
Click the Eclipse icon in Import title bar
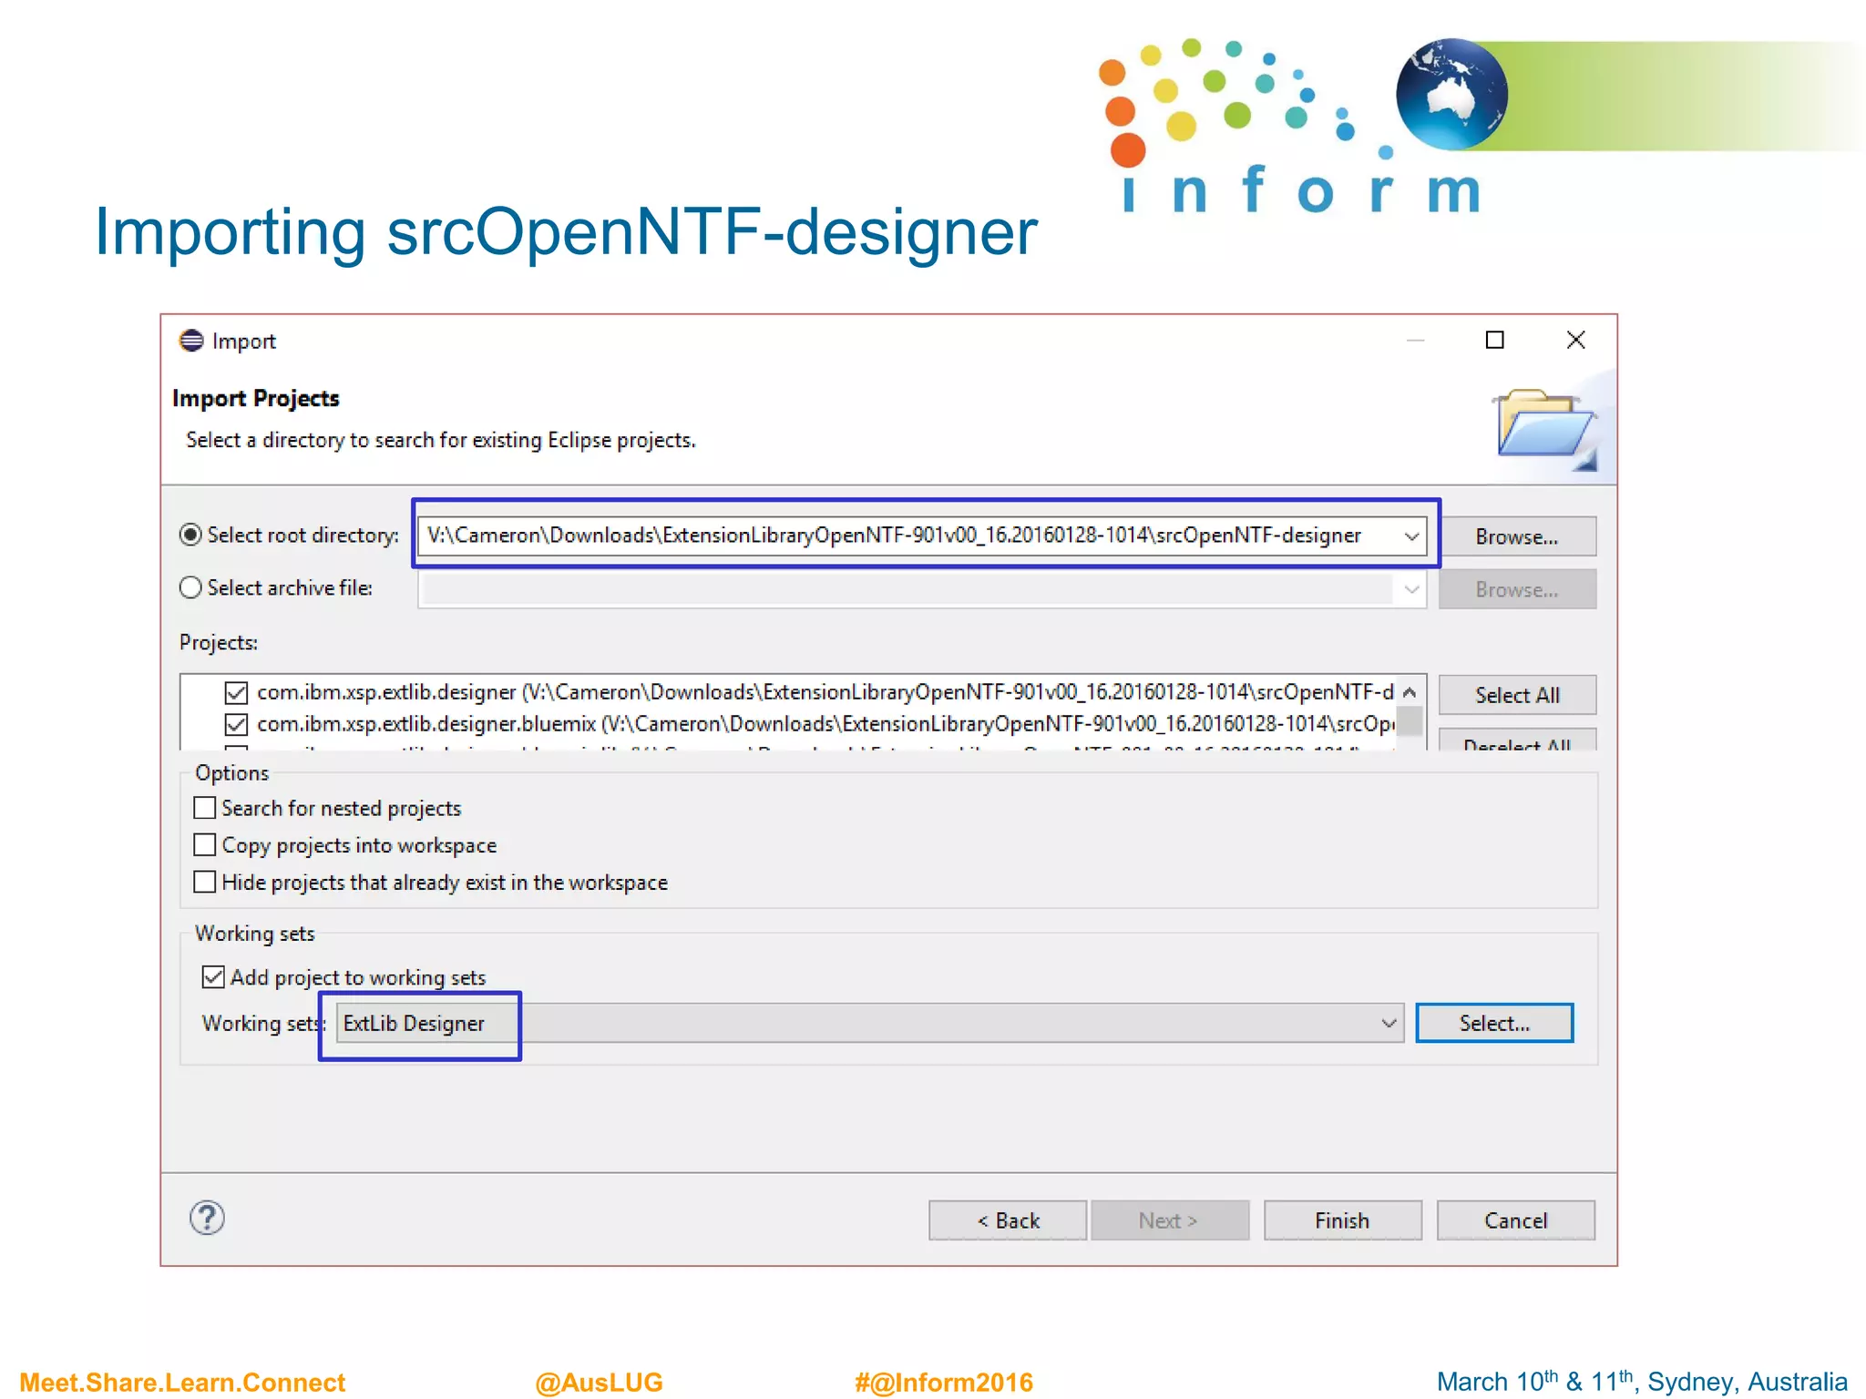(x=191, y=341)
